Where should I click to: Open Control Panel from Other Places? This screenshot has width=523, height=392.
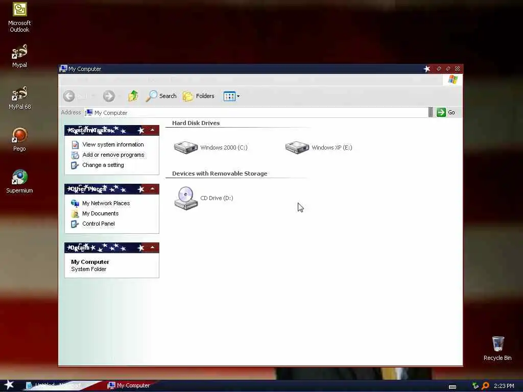pos(99,224)
